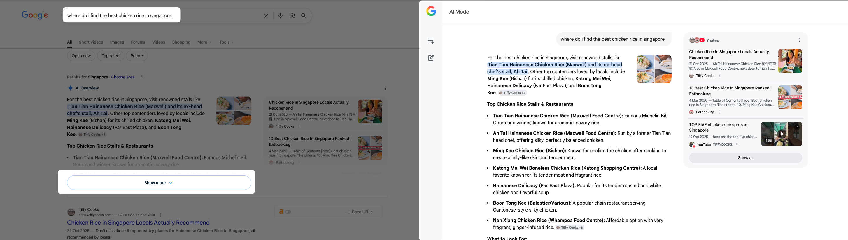Click the Choose area link
Screen dimensions: 848x240
coord(123,77)
